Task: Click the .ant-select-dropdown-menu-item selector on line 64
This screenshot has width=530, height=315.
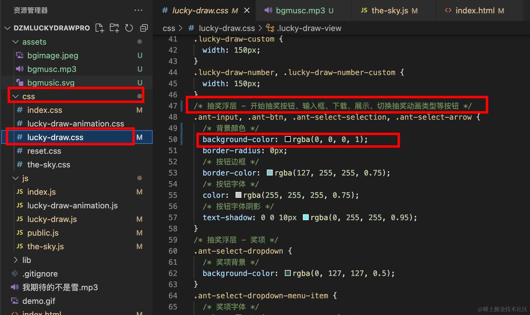Action: click(261, 296)
